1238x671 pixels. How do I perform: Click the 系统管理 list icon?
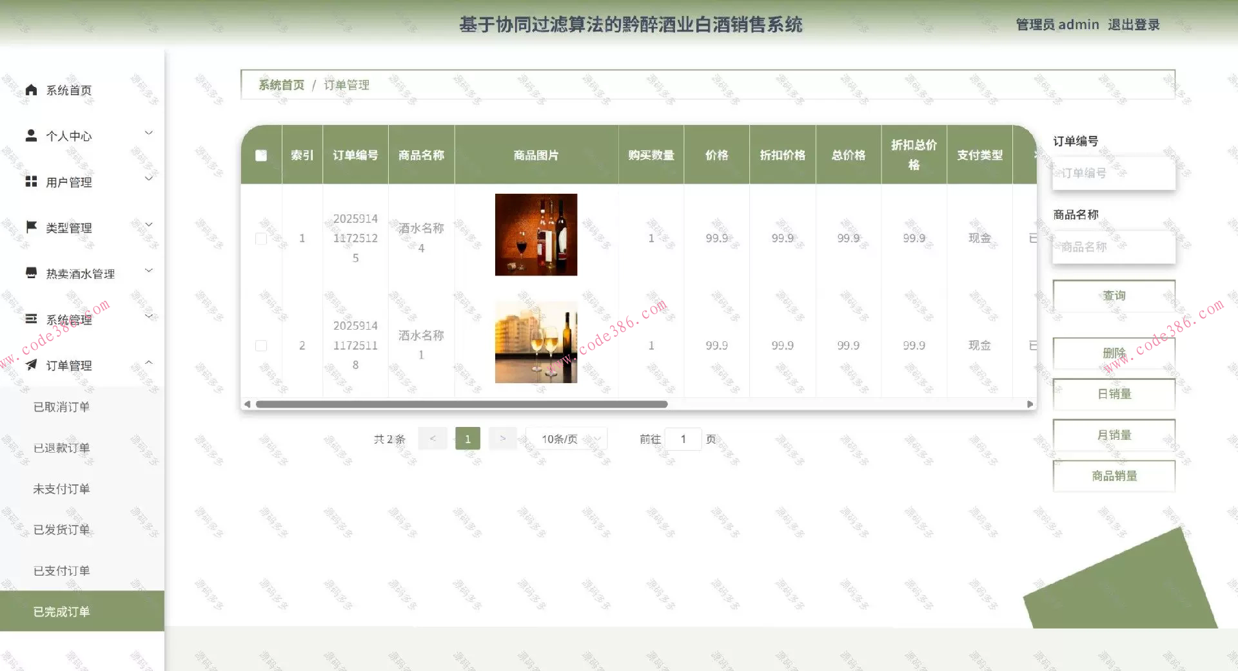tap(30, 319)
